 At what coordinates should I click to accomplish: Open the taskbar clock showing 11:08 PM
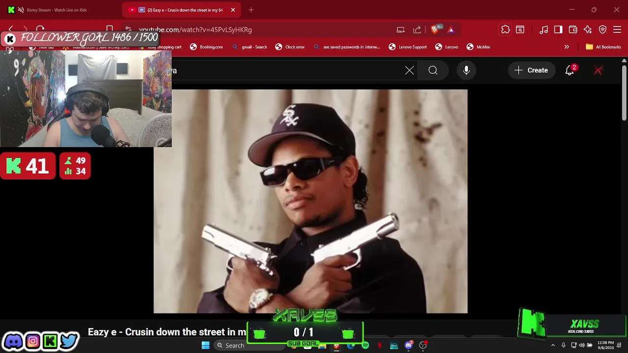pos(605,345)
